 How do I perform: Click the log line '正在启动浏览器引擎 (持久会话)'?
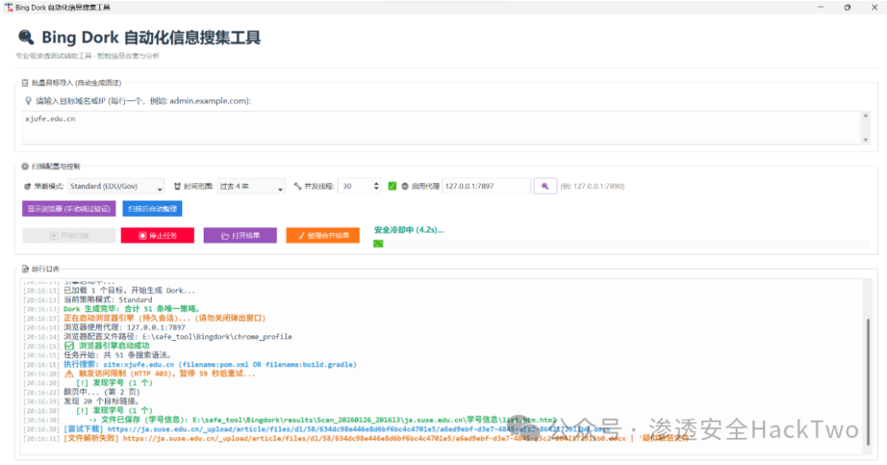pos(164,318)
